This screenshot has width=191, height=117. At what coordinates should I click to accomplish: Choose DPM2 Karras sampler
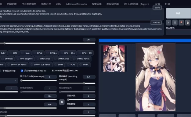coord(62,59)
